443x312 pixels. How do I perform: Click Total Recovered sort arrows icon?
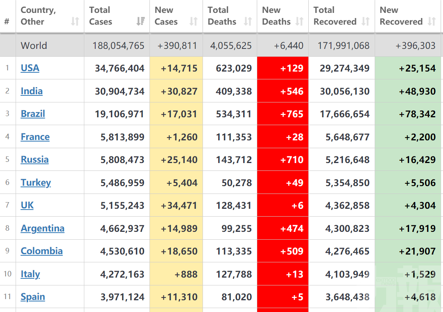366,21
